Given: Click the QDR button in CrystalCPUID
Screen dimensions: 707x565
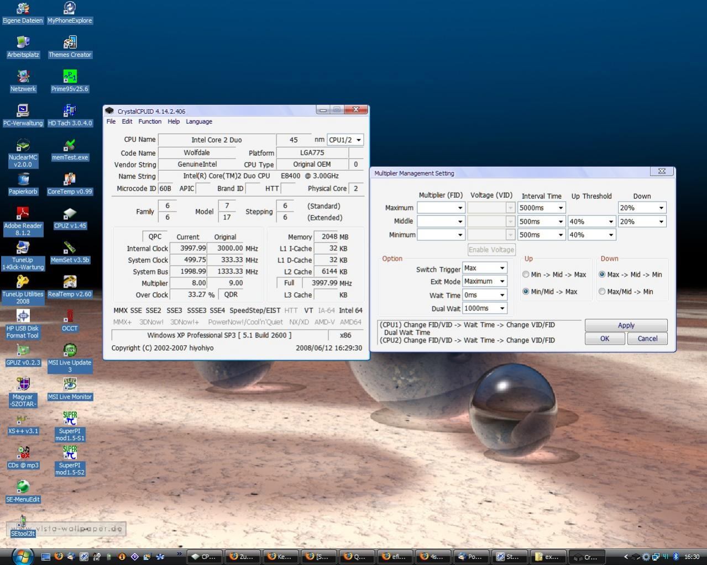Looking at the screenshot, I should click(231, 294).
